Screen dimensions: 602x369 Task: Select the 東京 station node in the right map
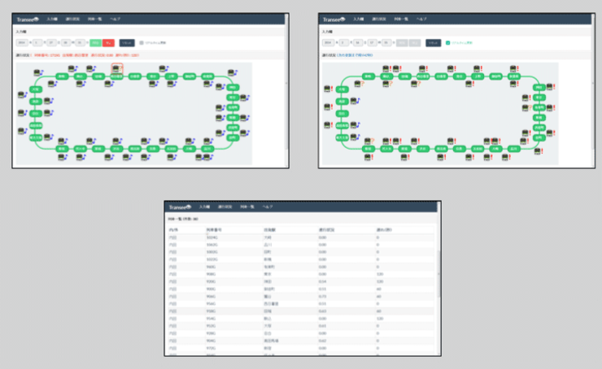click(x=538, y=96)
